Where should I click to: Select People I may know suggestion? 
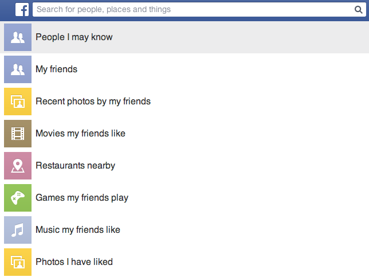coord(74,37)
